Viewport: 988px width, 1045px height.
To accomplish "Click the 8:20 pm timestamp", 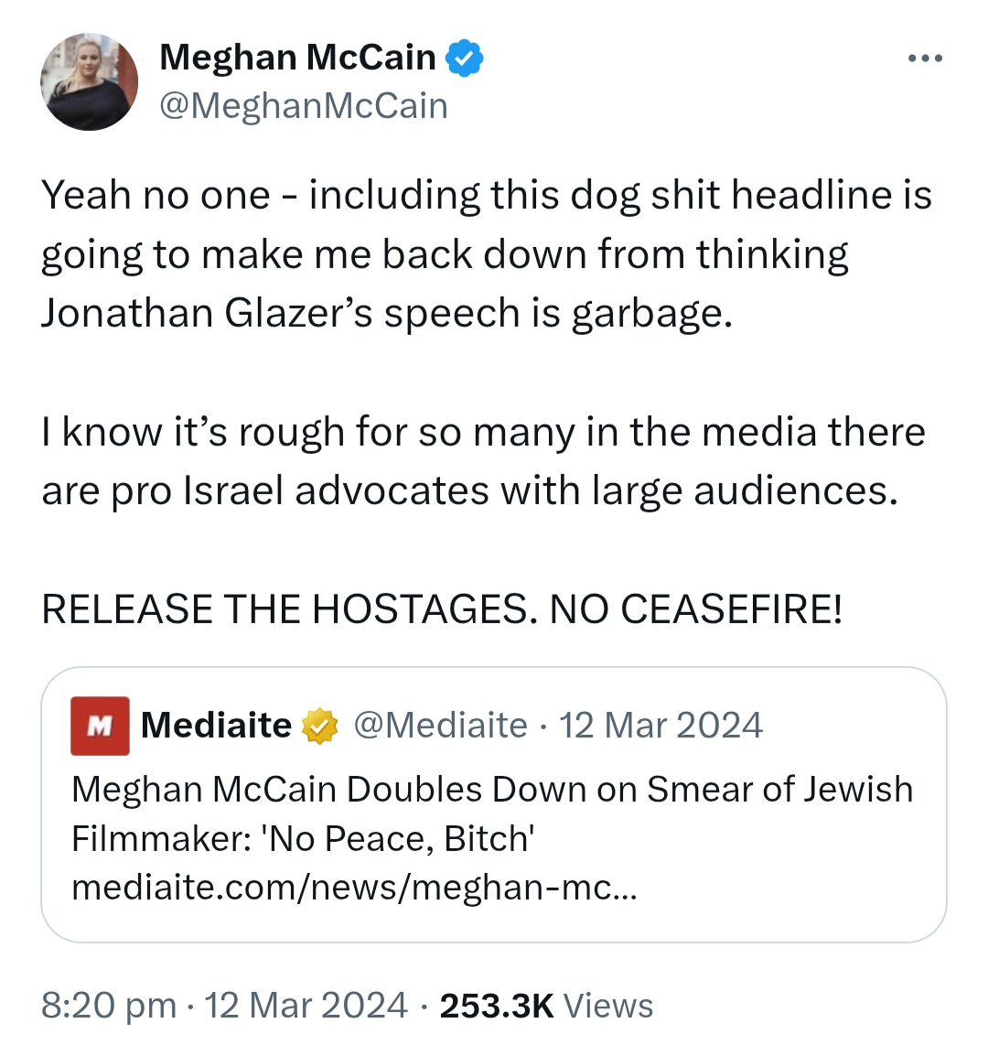I will (x=109, y=1006).
